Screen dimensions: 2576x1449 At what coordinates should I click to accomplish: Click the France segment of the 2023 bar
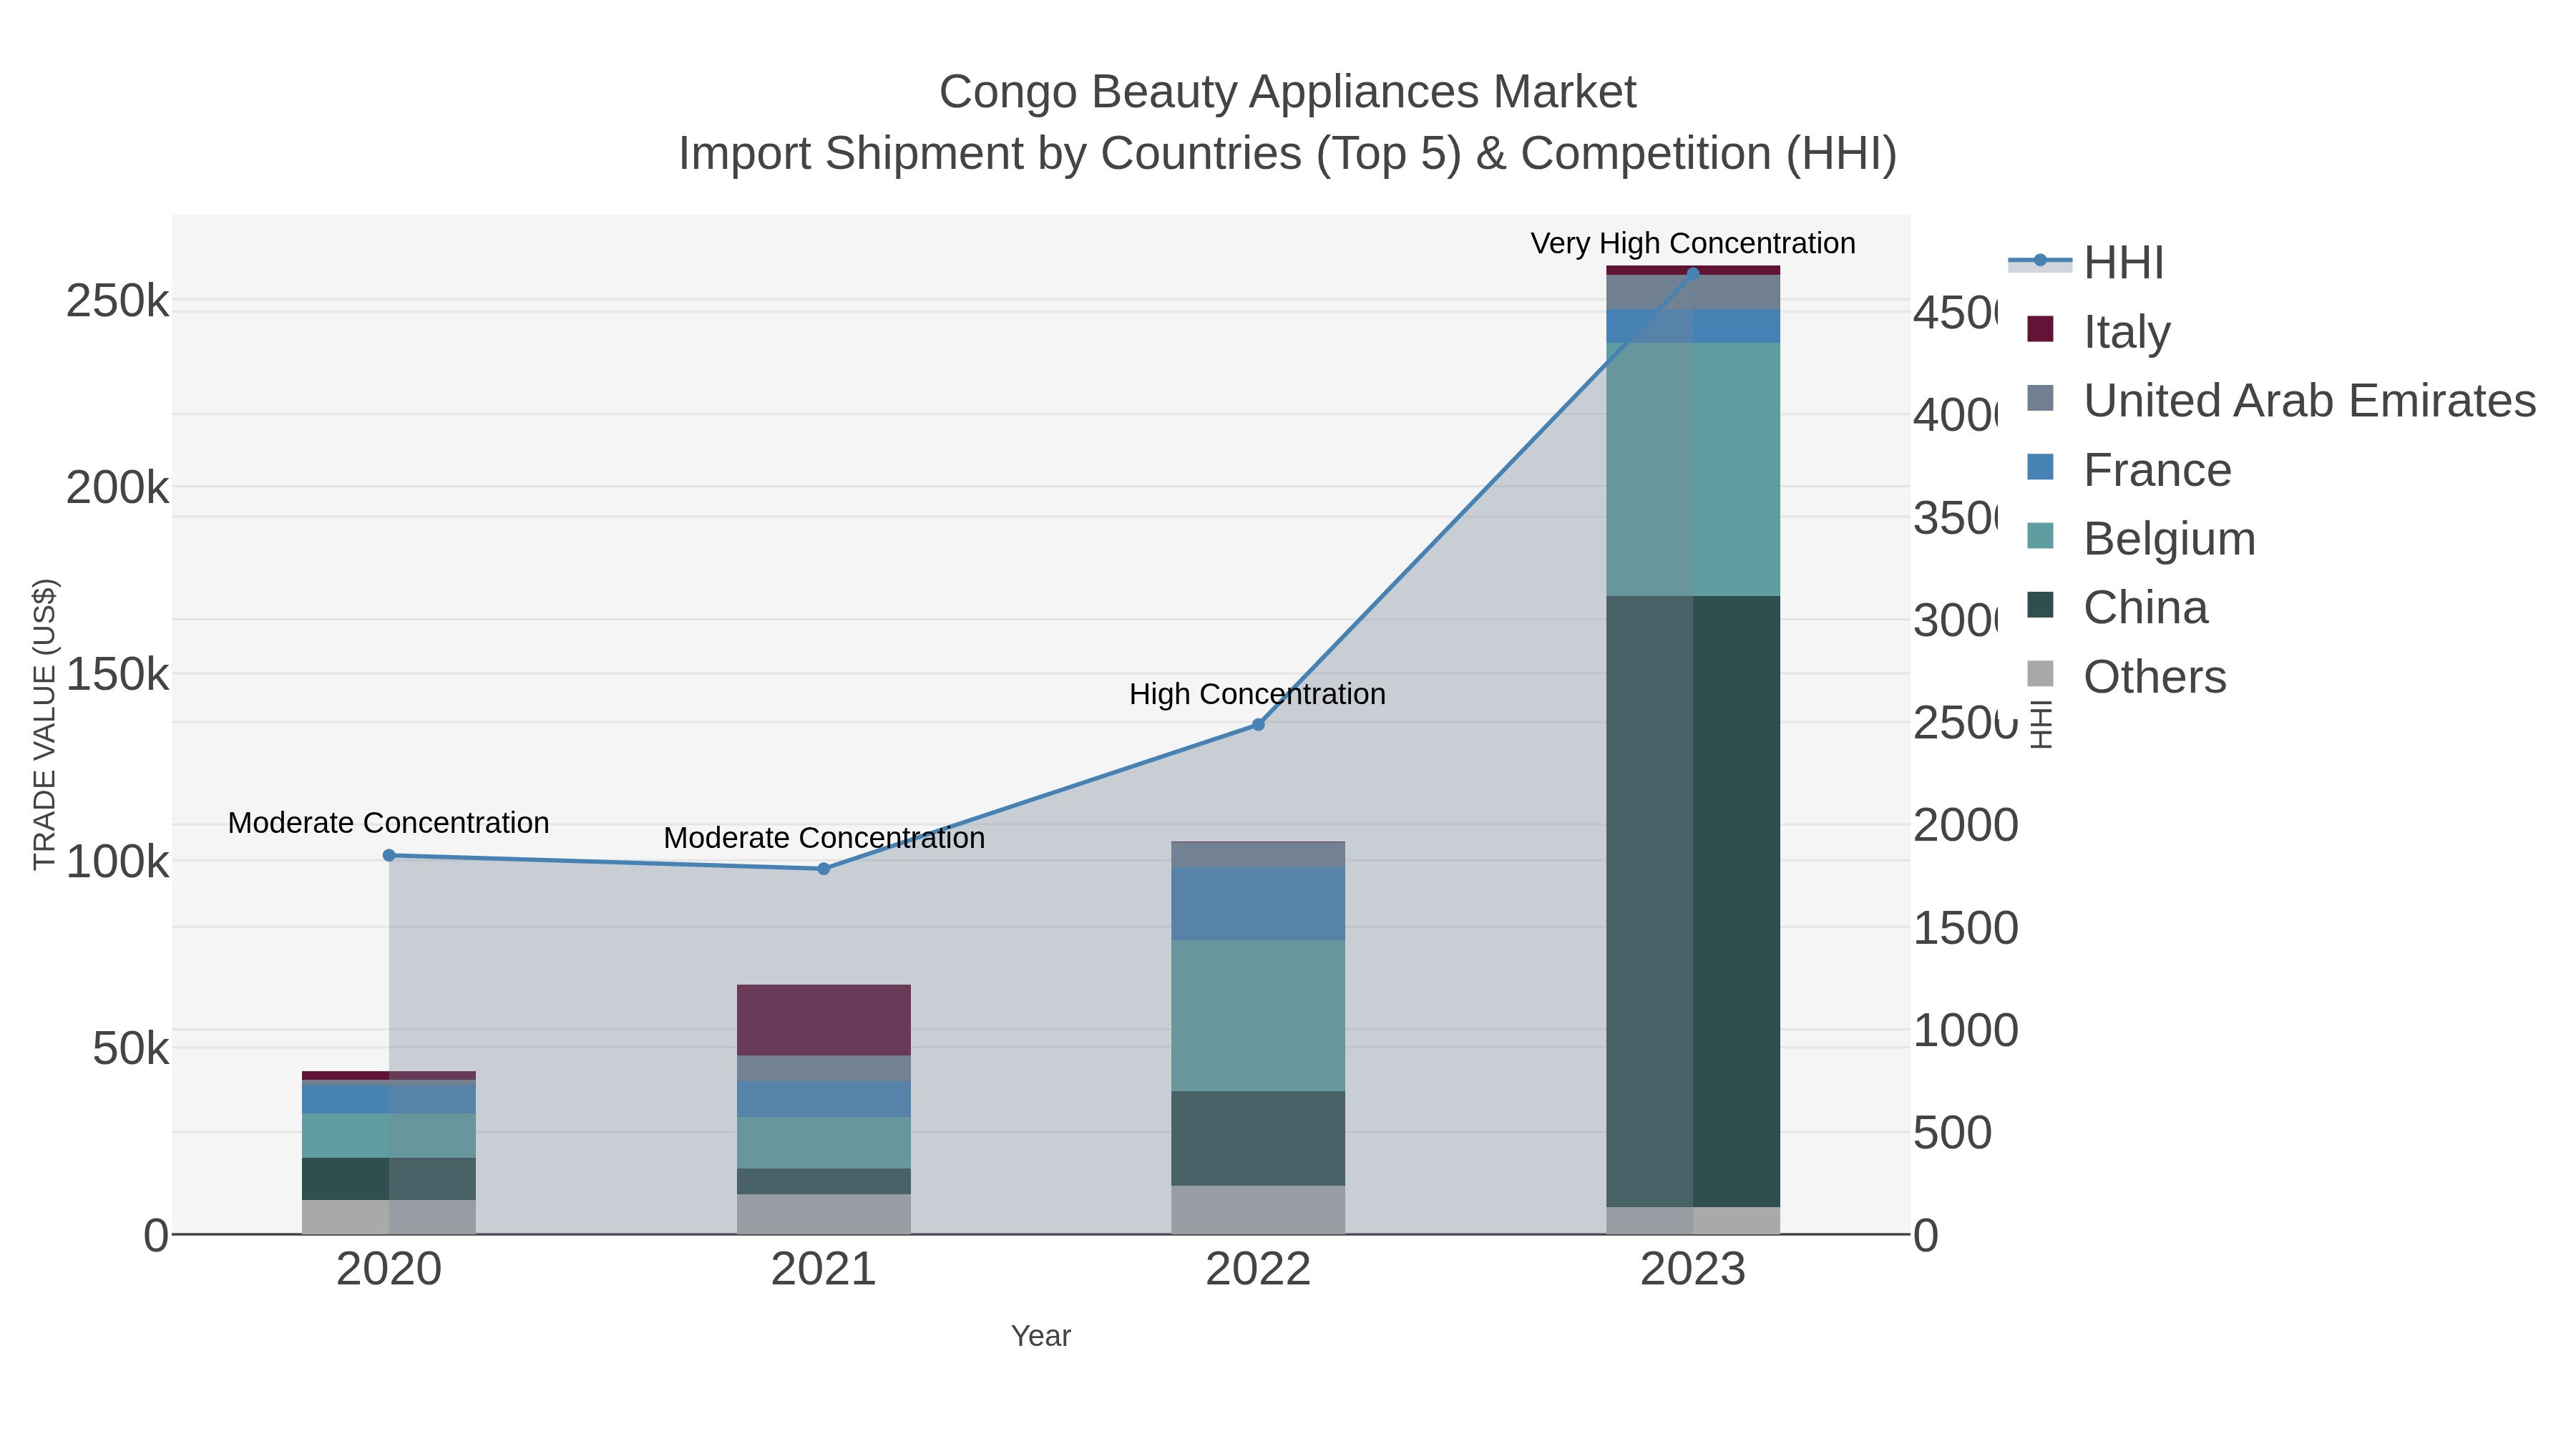point(1693,326)
